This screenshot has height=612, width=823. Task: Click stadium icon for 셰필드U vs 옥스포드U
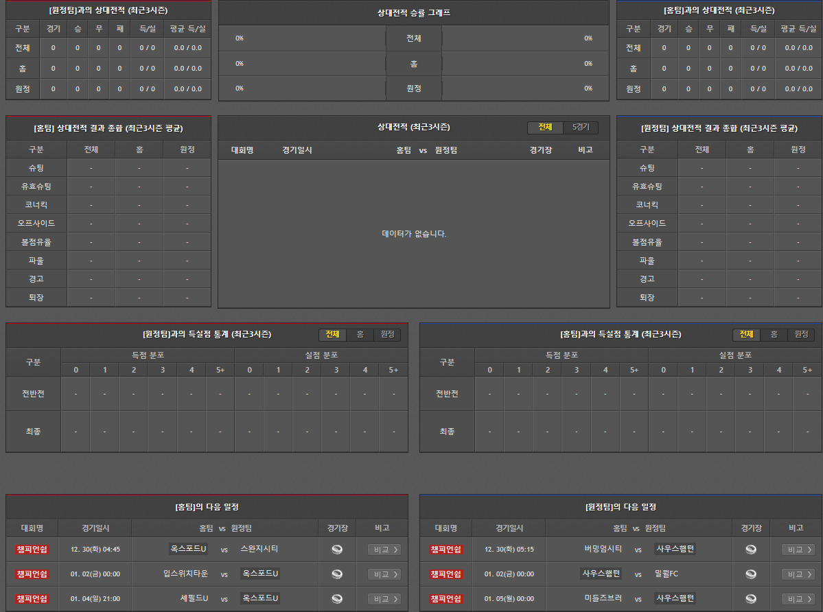[x=336, y=599]
